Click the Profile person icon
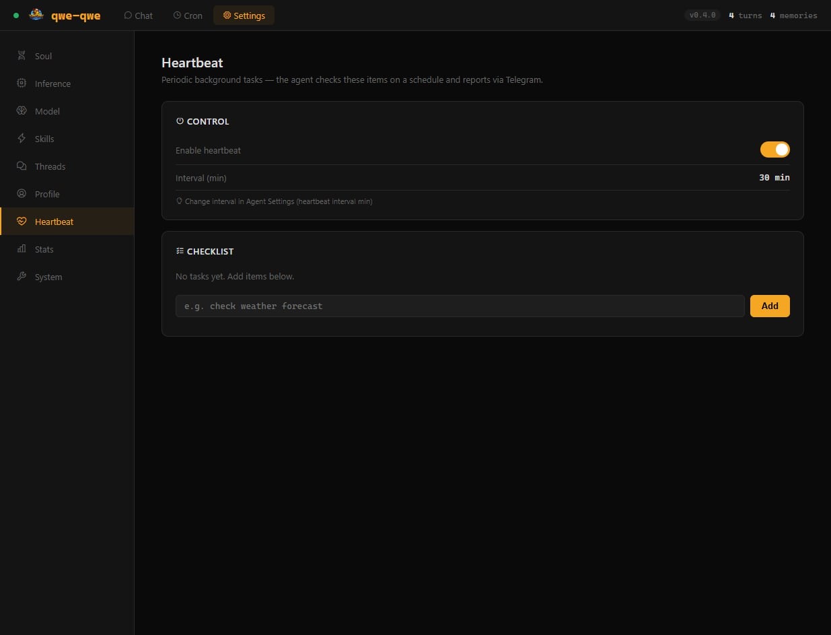This screenshot has width=831, height=635. 22,194
